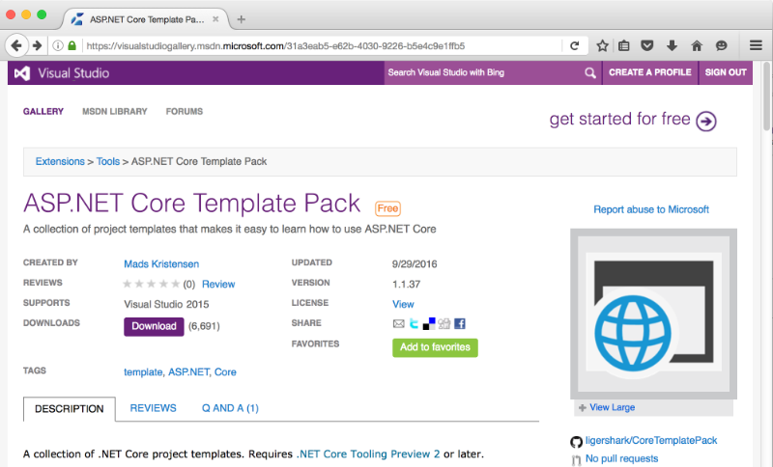Open the Extensions breadcrumb link
The height and width of the screenshot is (467, 773).
tap(60, 161)
